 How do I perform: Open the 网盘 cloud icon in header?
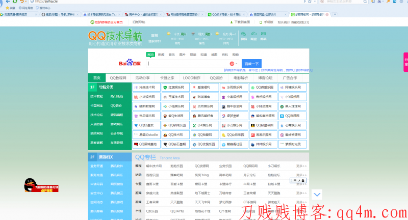(253, 36)
